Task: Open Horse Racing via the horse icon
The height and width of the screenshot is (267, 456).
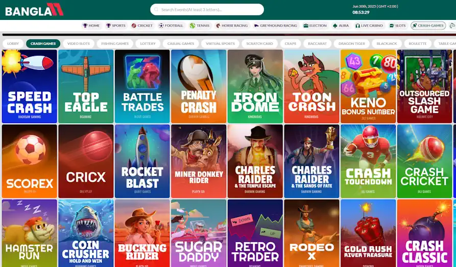Action: pos(218,26)
